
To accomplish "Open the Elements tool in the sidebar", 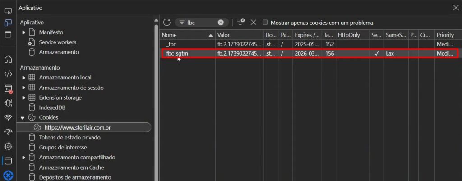I will 8,74.
